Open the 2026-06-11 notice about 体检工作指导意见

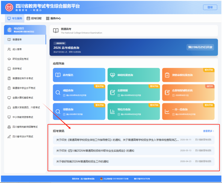click(134, 140)
